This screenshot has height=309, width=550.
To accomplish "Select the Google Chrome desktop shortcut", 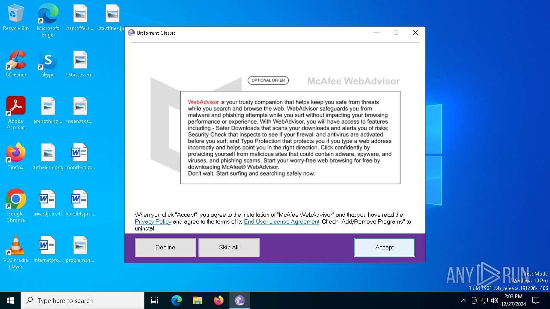I will coord(16,206).
